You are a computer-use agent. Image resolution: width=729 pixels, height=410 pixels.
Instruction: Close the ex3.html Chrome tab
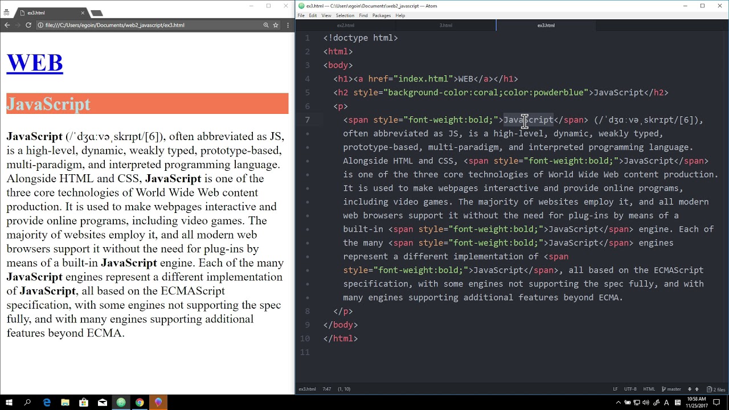(x=83, y=13)
